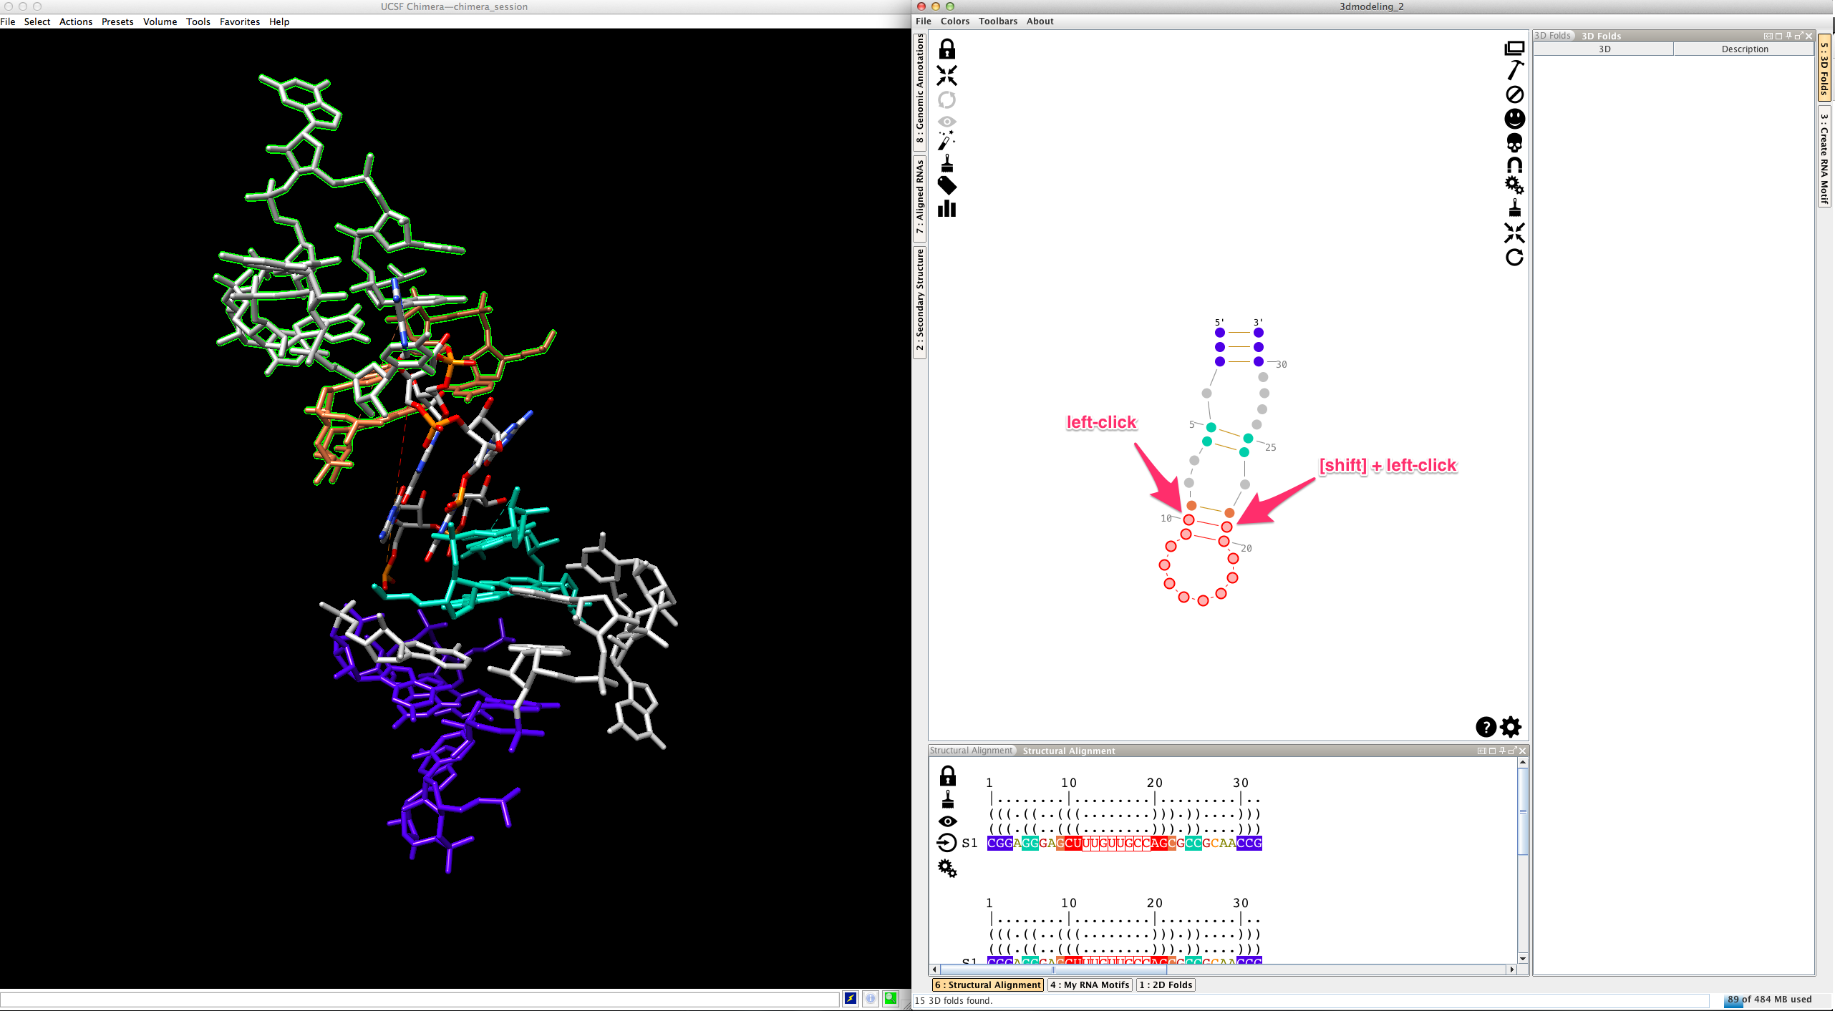Switch to 1 : 2D Folds tab
The height and width of the screenshot is (1011, 1835).
point(1166,985)
